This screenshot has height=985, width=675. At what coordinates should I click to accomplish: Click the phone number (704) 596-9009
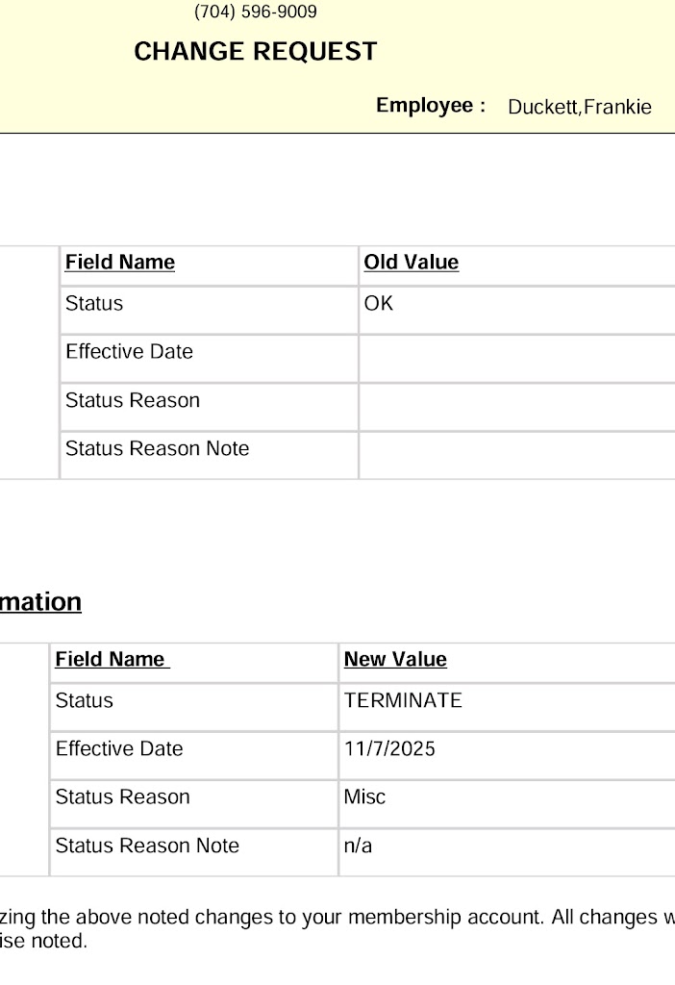pyautogui.click(x=255, y=13)
